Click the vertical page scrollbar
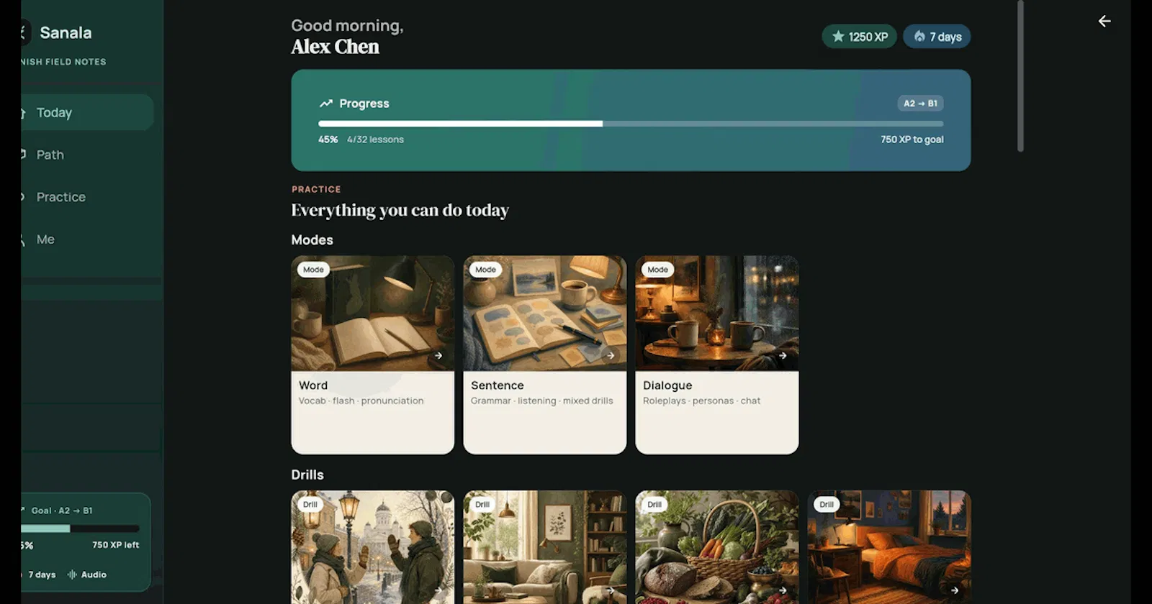 pyautogui.click(x=1020, y=75)
